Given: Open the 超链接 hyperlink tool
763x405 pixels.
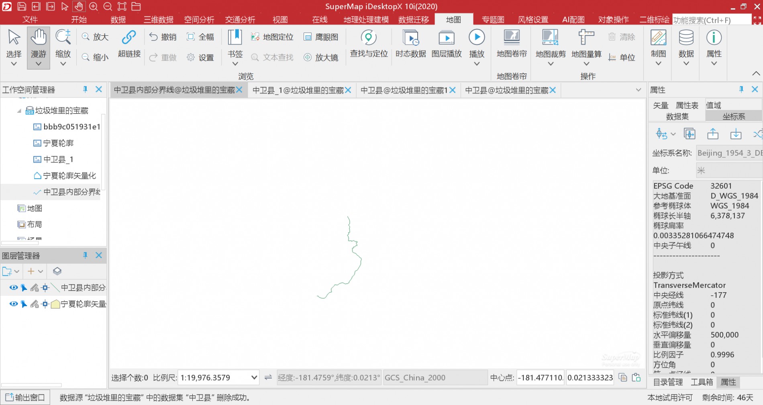Looking at the screenshot, I should click(129, 43).
